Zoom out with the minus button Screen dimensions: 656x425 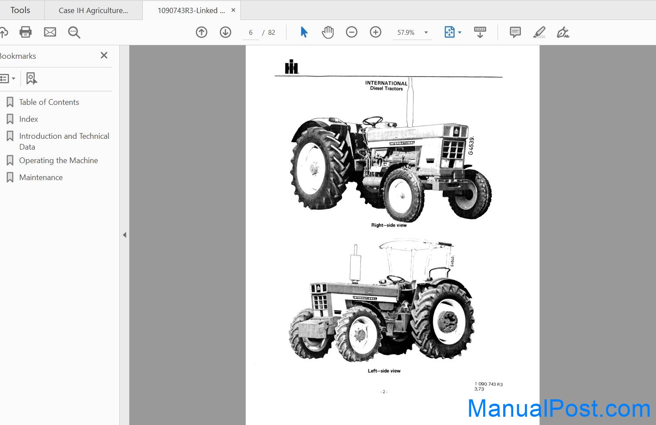(x=352, y=32)
